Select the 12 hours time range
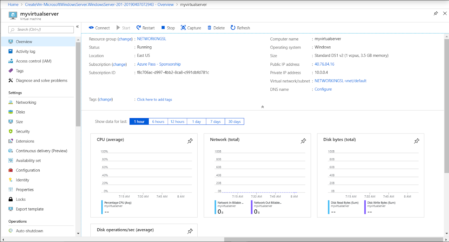 177,121
